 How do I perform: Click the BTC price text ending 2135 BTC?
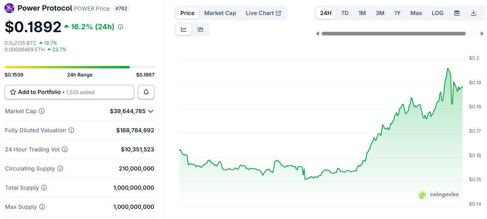click(x=20, y=43)
